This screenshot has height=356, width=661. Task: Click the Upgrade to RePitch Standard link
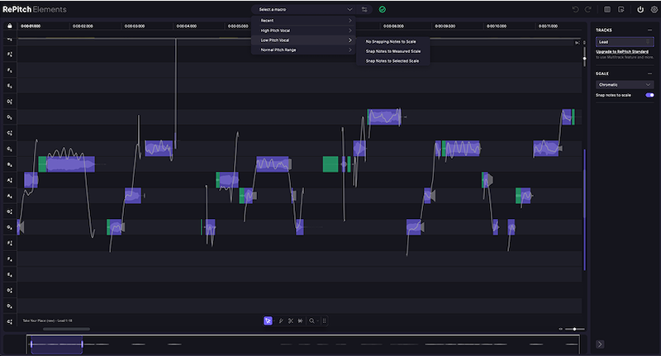click(x=622, y=51)
